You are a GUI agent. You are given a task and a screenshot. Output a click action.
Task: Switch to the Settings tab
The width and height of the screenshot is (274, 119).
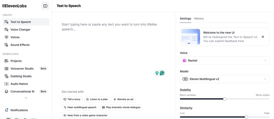click(x=185, y=19)
